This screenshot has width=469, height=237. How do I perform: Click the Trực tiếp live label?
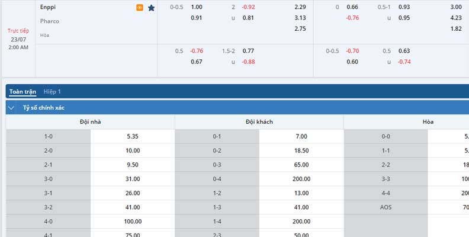point(18,31)
